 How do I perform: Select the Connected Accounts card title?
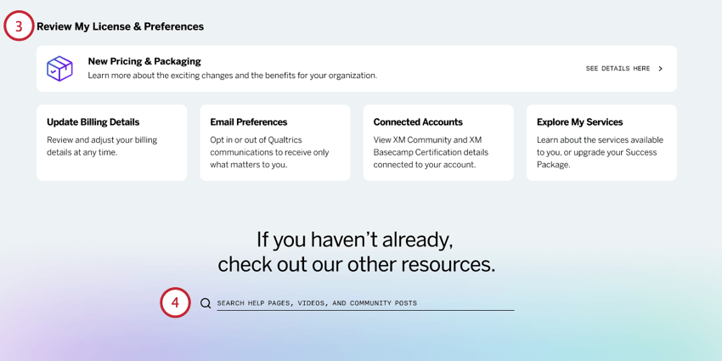click(418, 122)
